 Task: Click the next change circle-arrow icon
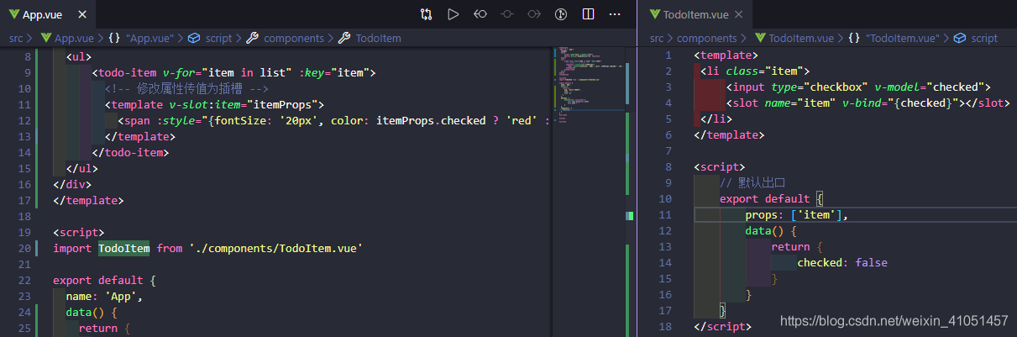point(533,14)
